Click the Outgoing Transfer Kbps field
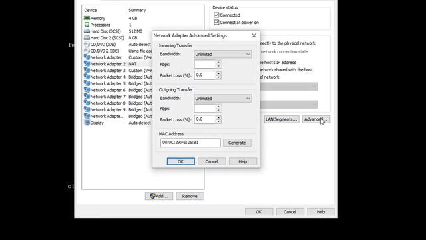Screen dimensions: 426x240 pyautogui.click(x=205, y=108)
